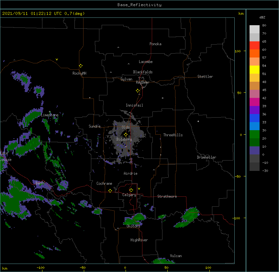Pick the light blue swatch in the dBZ legend

pyautogui.click(x=254, y=126)
